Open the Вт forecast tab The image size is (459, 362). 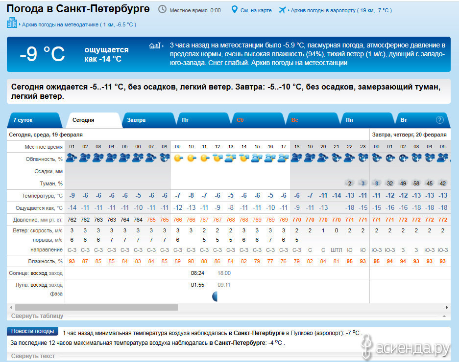pyautogui.click(x=423, y=120)
